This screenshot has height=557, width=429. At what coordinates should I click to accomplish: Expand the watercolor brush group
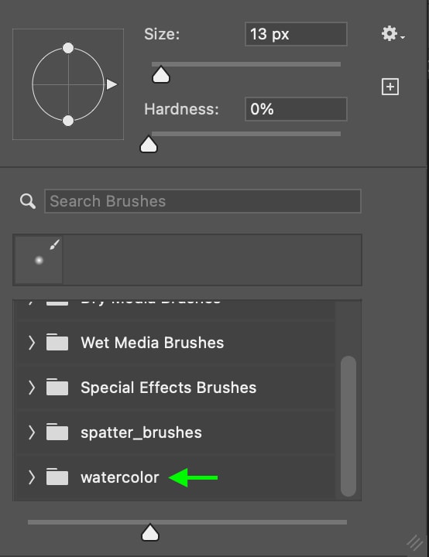click(x=32, y=477)
